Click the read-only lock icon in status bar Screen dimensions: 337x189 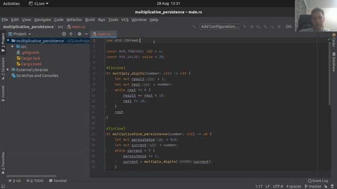326,186
